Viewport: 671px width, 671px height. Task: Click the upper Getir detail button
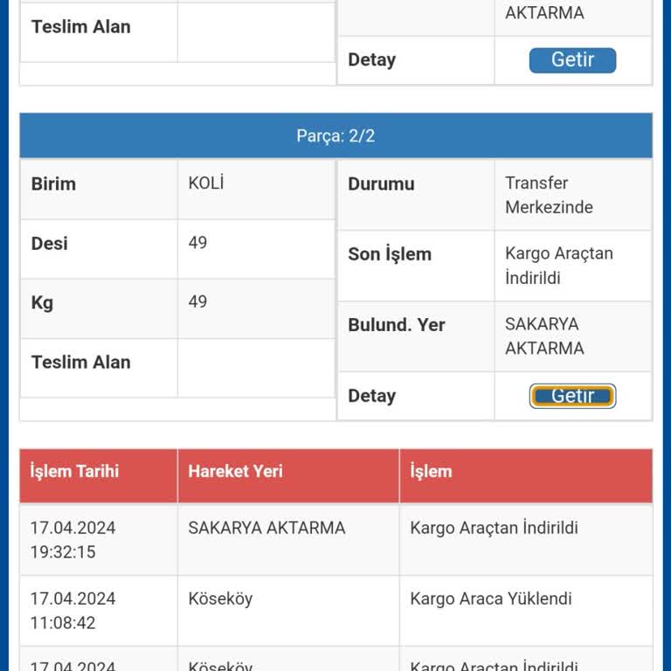(572, 60)
